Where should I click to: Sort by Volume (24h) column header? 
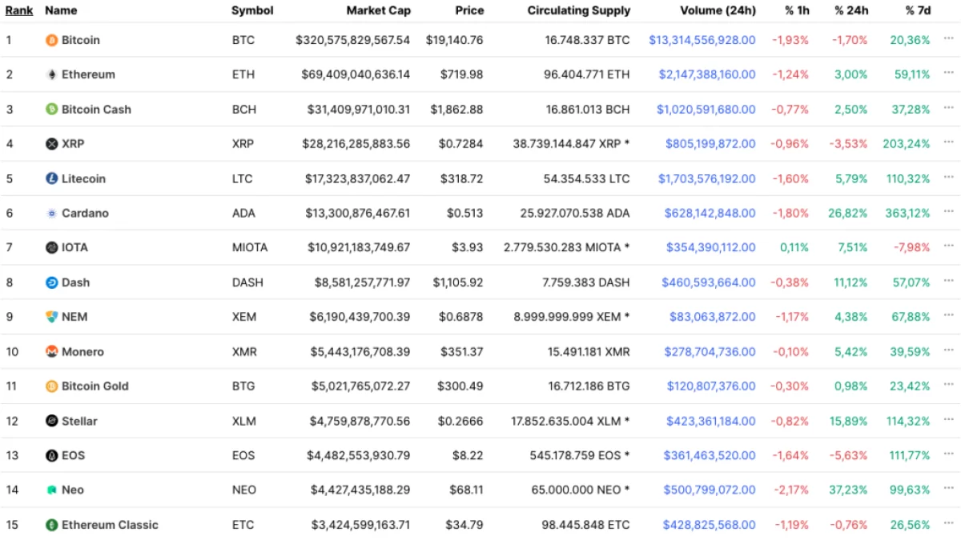tap(718, 10)
